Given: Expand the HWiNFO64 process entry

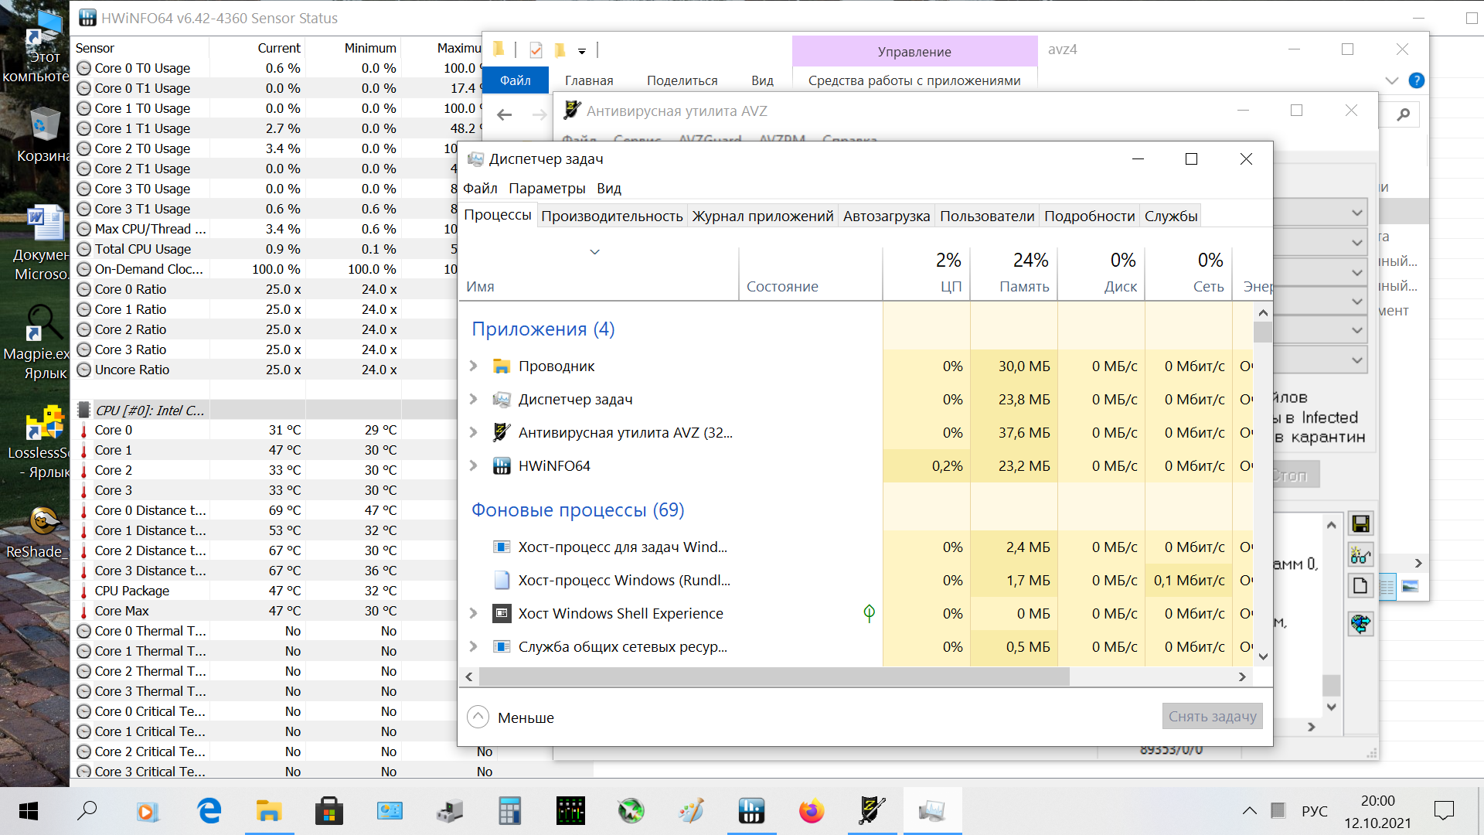Looking at the screenshot, I should pyautogui.click(x=474, y=465).
